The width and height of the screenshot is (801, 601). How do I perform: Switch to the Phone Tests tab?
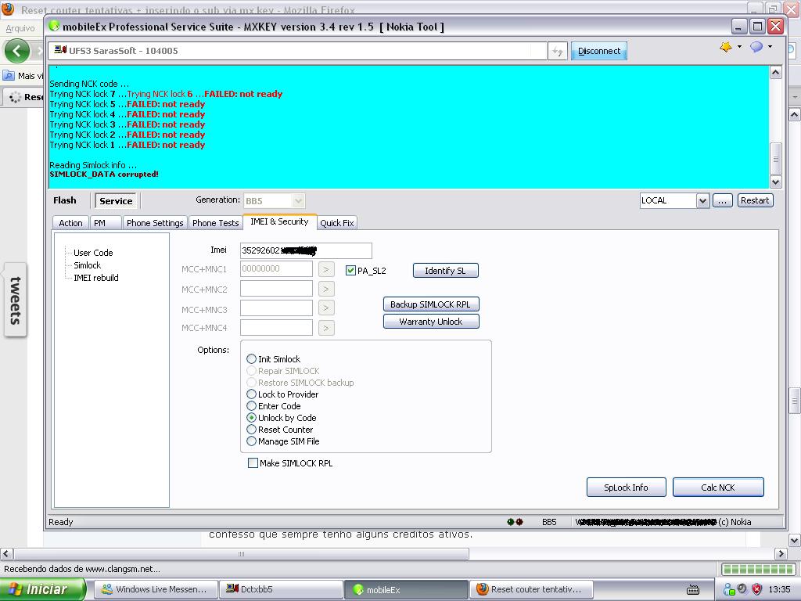click(x=215, y=223)
